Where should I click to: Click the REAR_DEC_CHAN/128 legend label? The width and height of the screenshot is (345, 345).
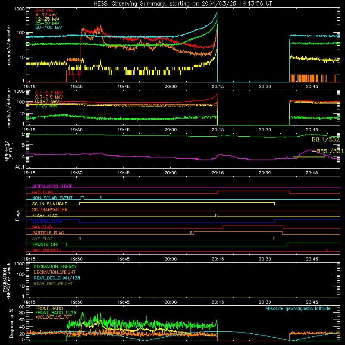click(x=57, y=278)
